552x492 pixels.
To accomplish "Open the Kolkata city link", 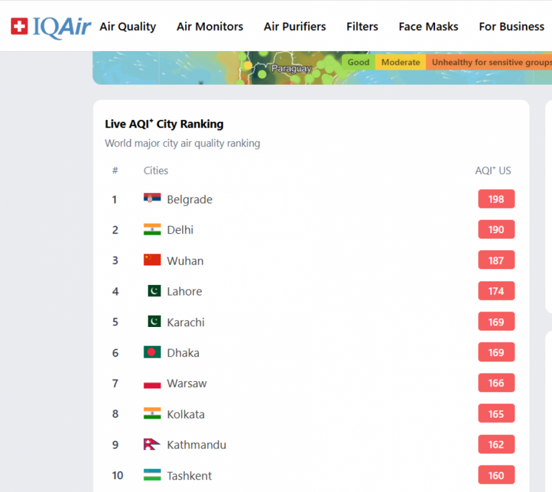I will (x=186, y=414).
